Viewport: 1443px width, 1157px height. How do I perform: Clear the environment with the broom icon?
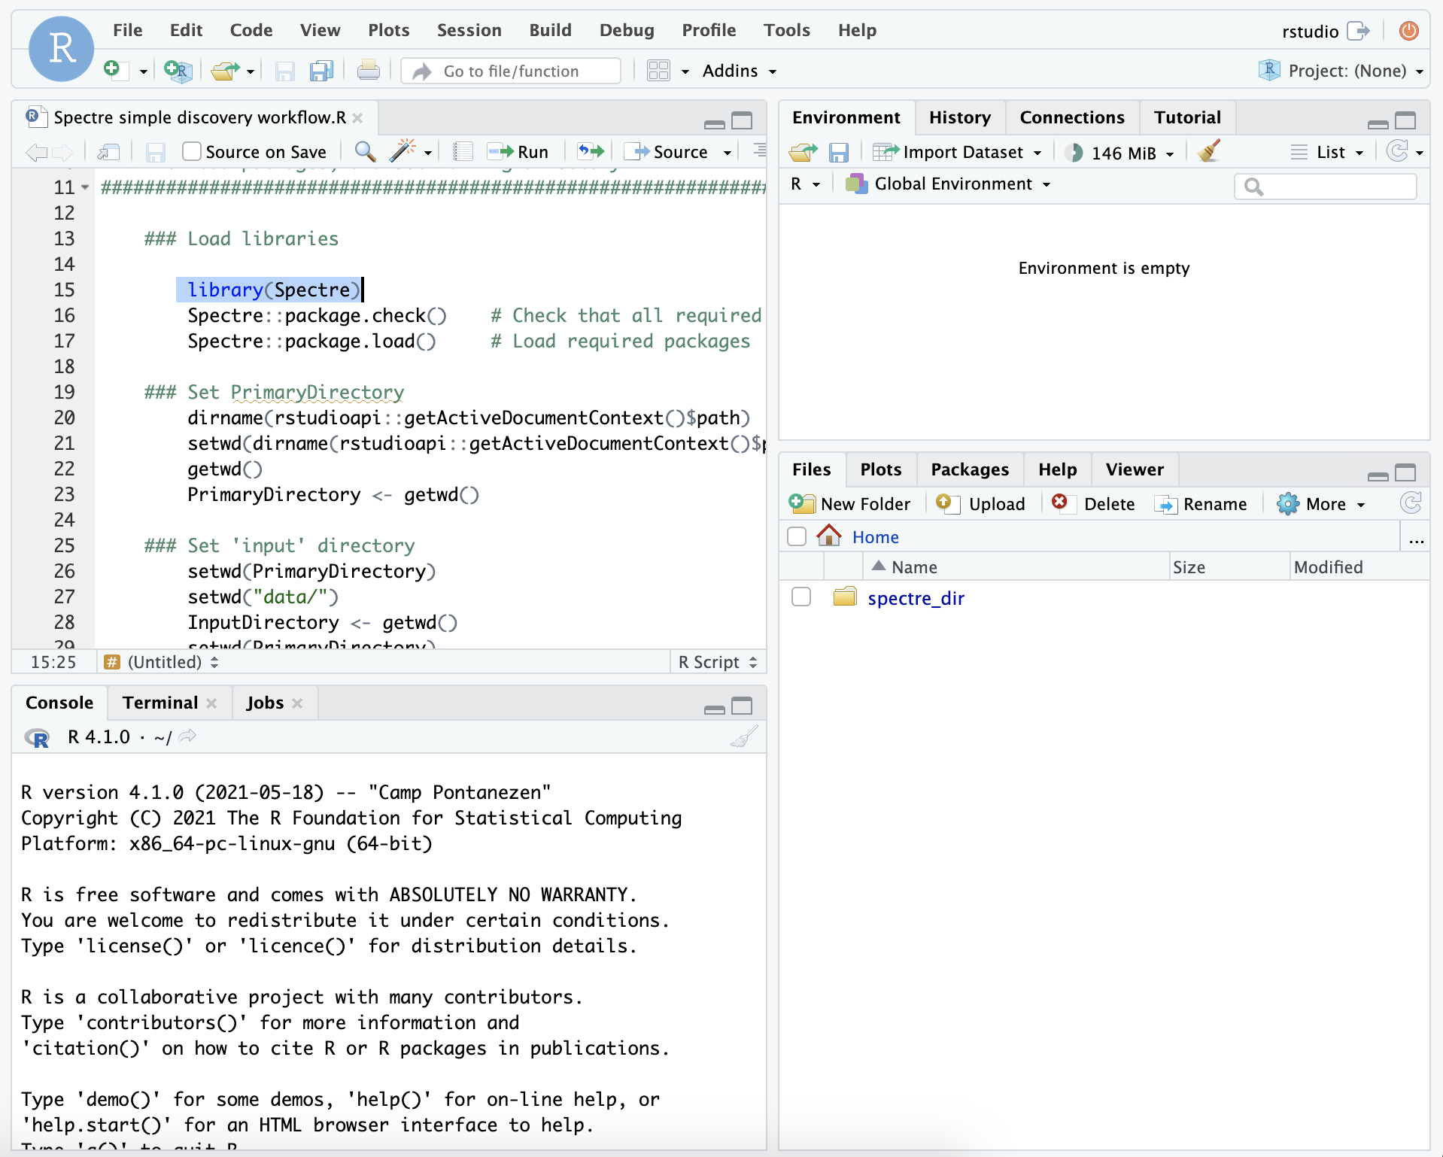[1209, 151]
